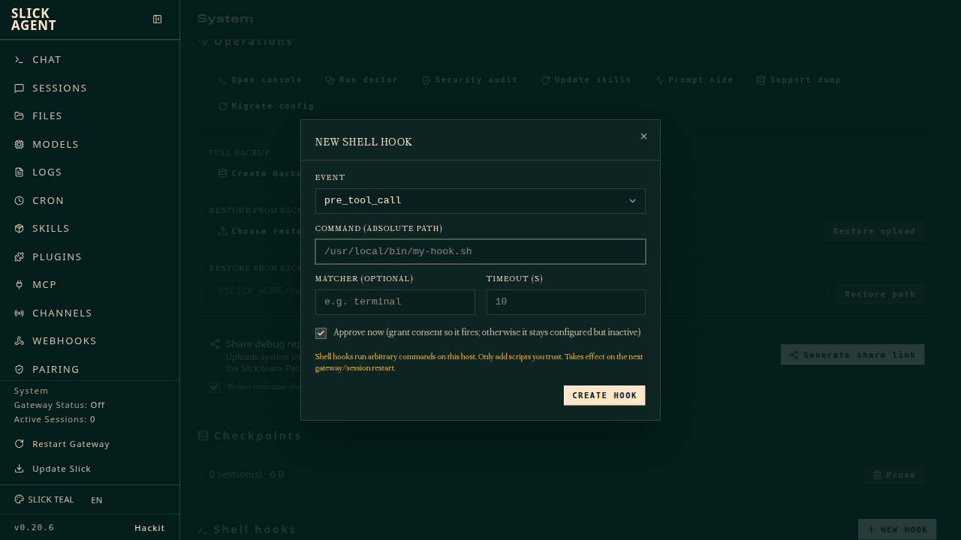Click the Webhooks icon in the sidebar

tap(20, 341)
